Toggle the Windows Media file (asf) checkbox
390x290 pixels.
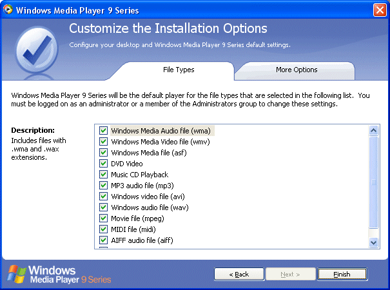(x=104, y=153)
